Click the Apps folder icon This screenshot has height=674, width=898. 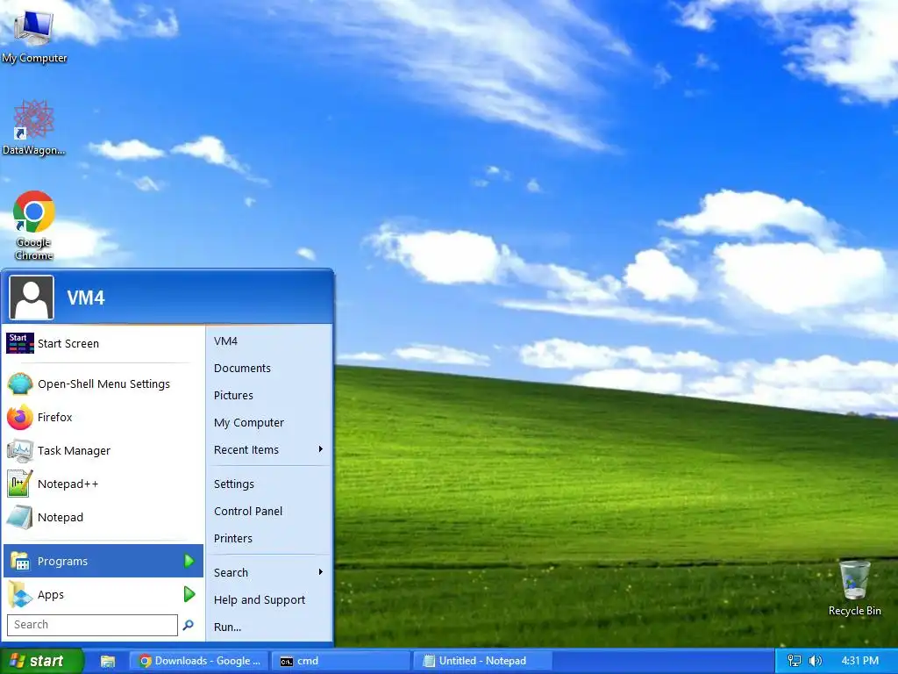pos(20,594)
